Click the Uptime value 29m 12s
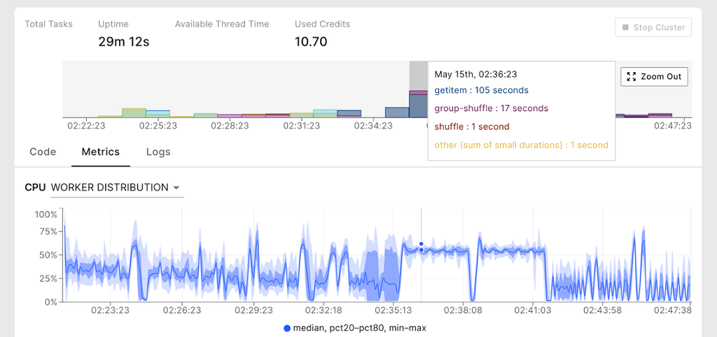This screenshot has width=717, height=337. pyautogui.click(x=123, y=42)
